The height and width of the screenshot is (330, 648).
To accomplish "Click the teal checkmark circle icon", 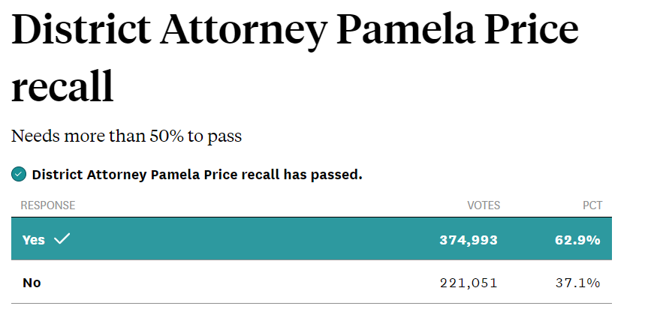I will (19, 174).
